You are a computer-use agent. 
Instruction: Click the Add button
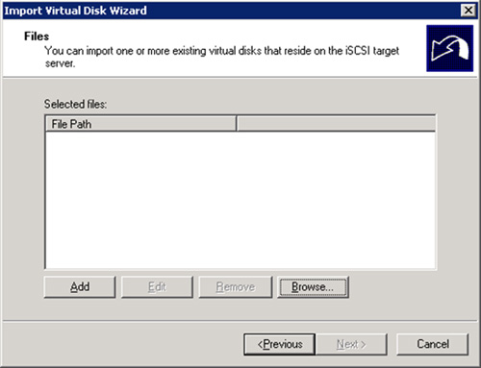point(80,287)
